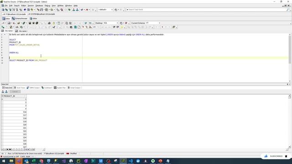The height and width of the screenshot is (164, 292).
Task: Expand the PRODUCT_ID column header filter arrow
Action: pos(25,96)
